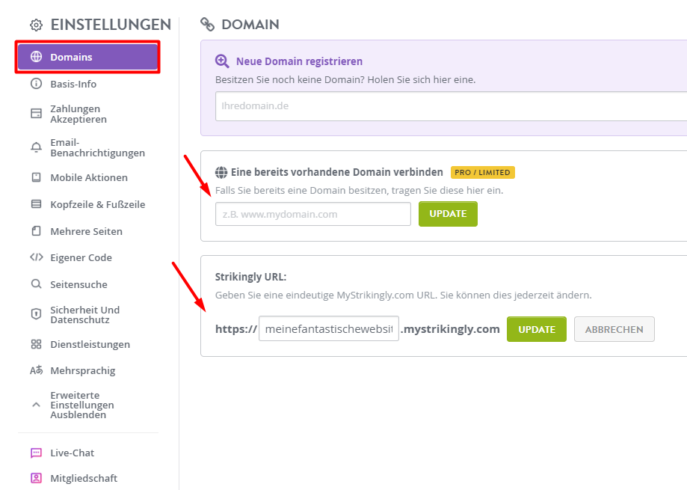Click the card icon for Zahlungen Akzeptieren

(37, 114)
